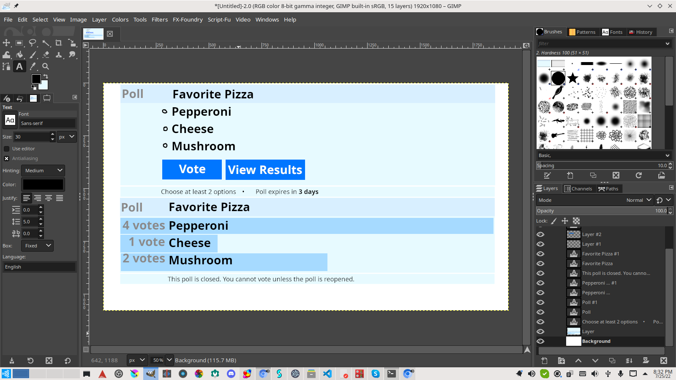
Task: Select the Poll #1 layer
Action: tap(589, 302)
